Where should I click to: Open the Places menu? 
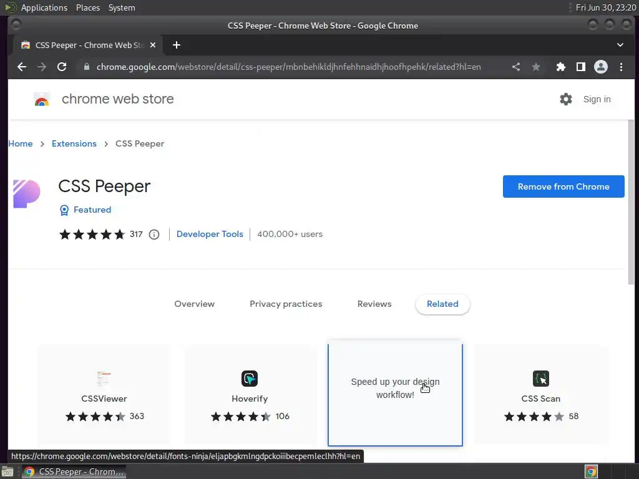click(87, 7)
